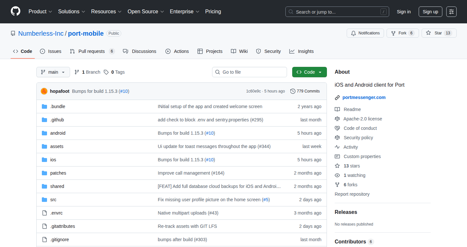This screenshot has width=467, height=247.
Task: Switch to the Wiki tab
Action: [x=239, y=51]
